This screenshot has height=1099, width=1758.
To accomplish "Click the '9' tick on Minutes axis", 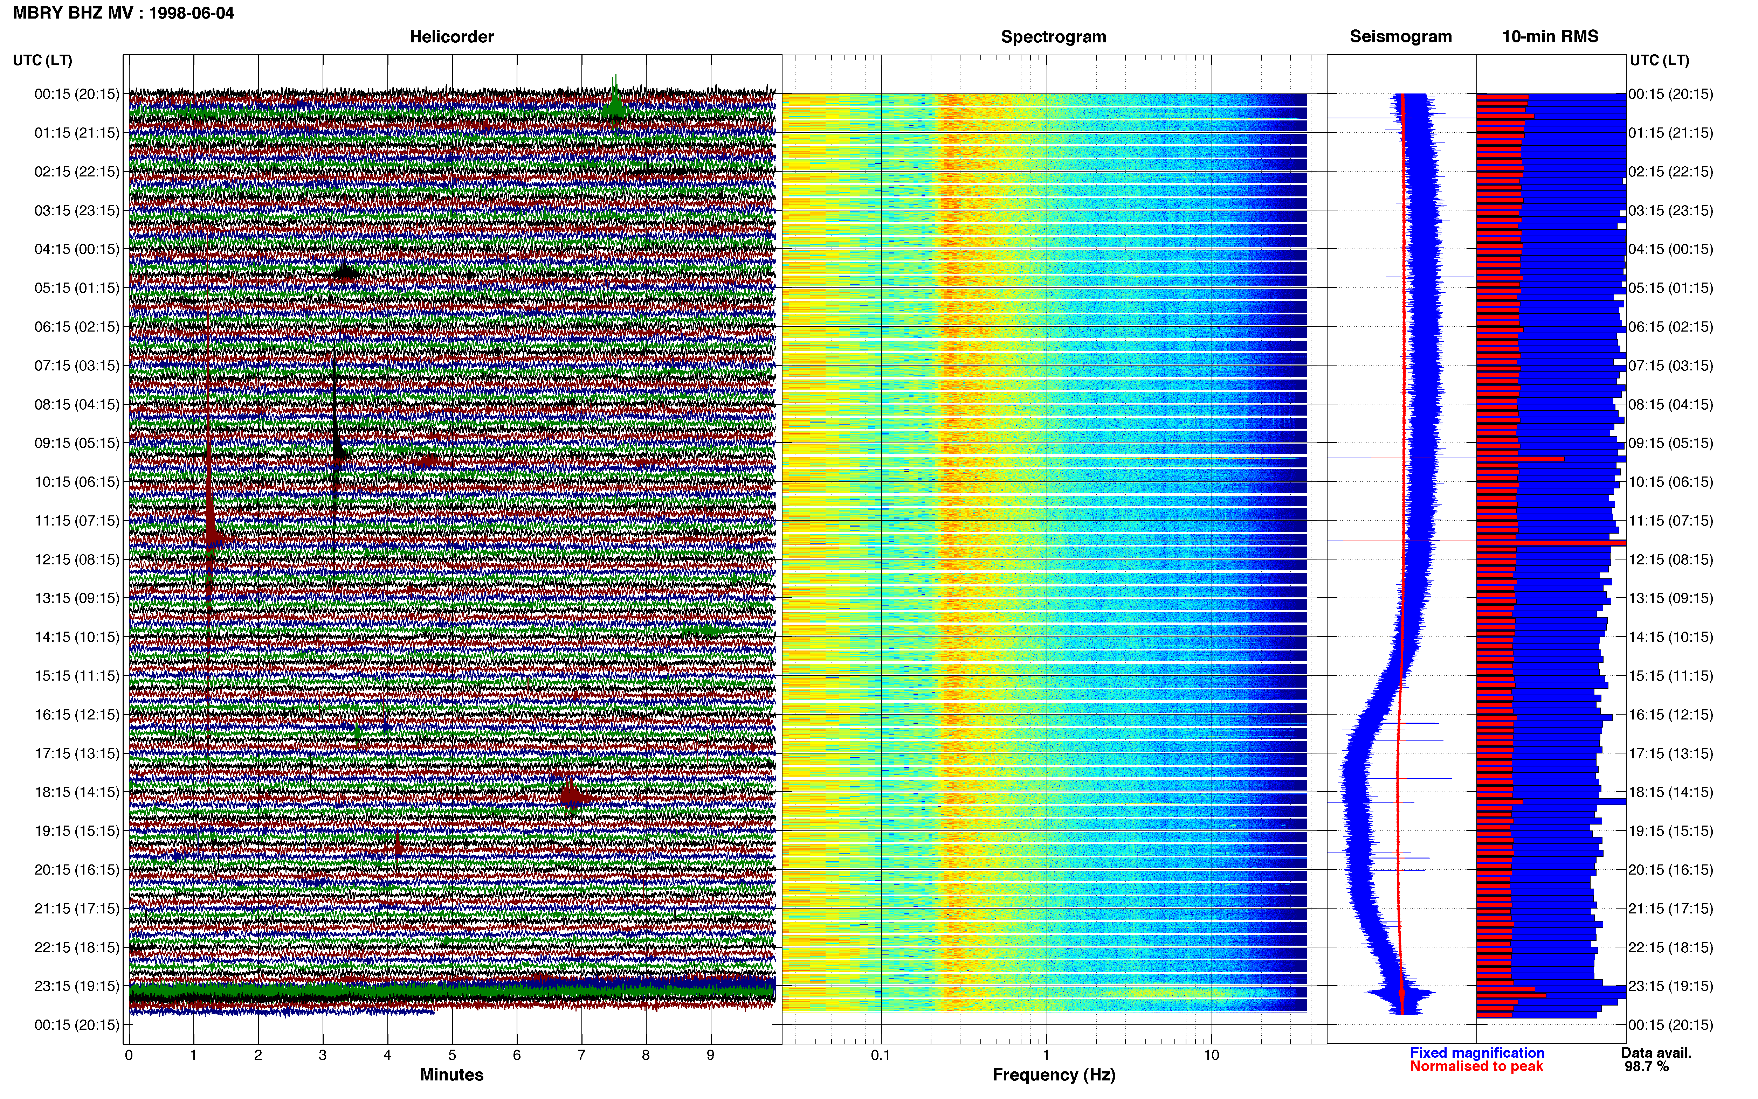I will [710, 1055].
